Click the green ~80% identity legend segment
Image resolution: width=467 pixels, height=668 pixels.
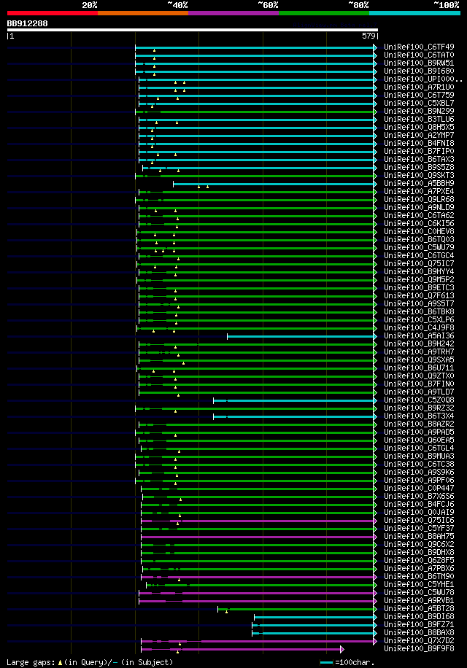coord(324,13)
